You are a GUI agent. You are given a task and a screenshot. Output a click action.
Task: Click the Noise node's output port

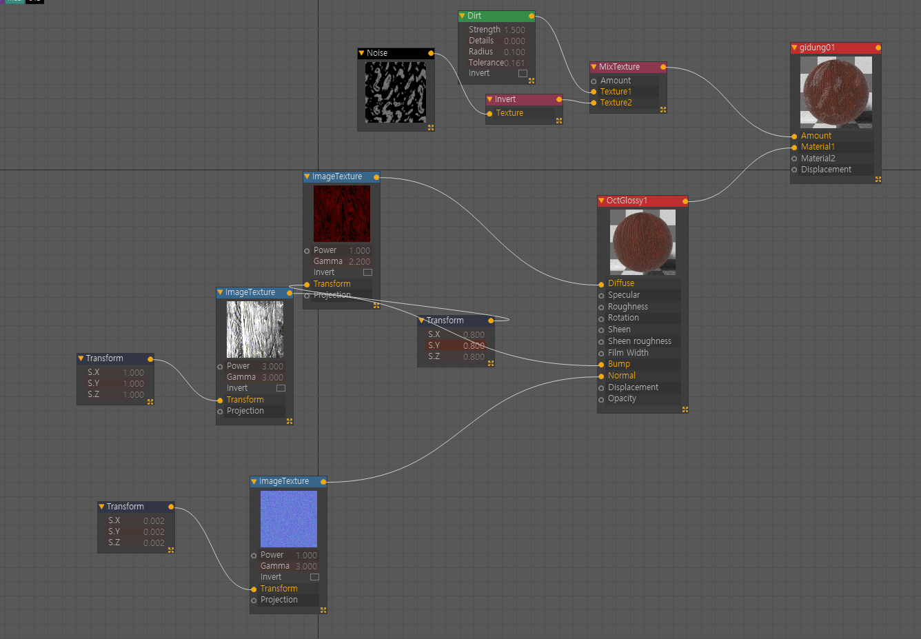pyautogui.click(x=431, y=53)
